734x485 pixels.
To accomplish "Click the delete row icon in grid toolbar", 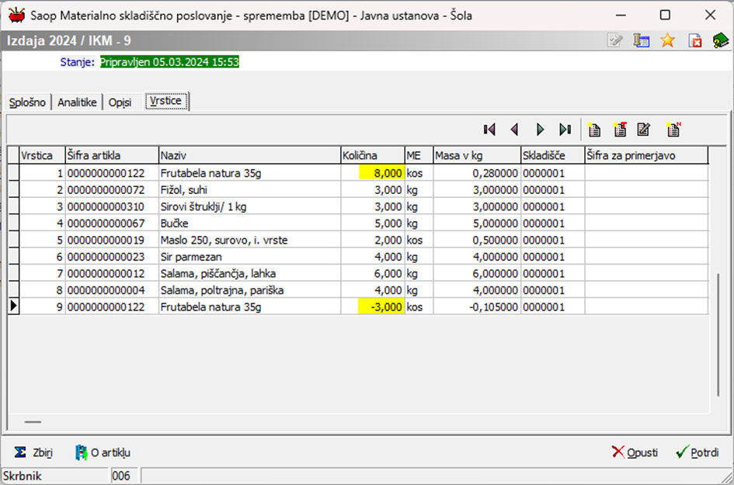I will click(620, 130).
